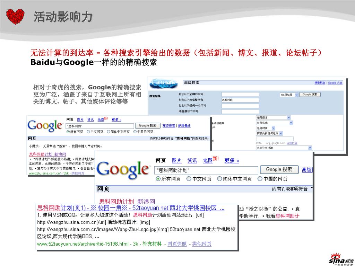Screen dimensions: 355x266
Task: Open the 任何时间 dropdown
Action: tap(266, 128)
